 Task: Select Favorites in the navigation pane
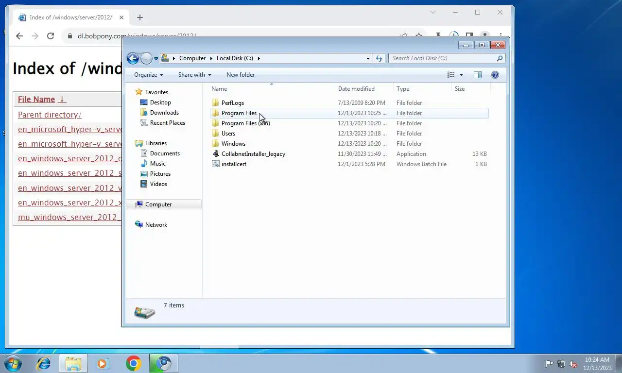156,92
